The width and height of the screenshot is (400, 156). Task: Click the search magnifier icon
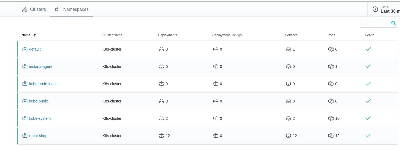pyautogui.click(x=393, y=23)
